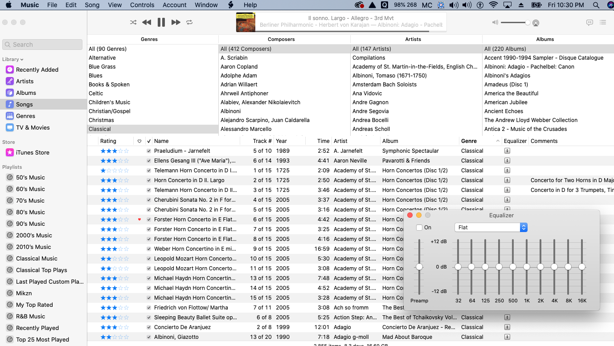Viewport: 614px width, 346px height.
Task: Click the heart on Forster track 6 of 15
Action: tap(139, 219)
